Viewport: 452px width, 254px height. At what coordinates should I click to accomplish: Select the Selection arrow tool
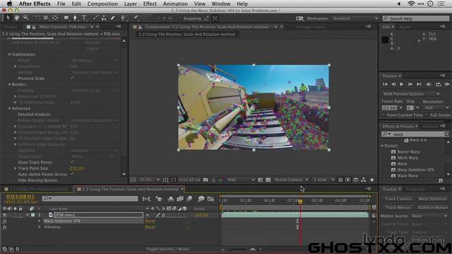8,18
